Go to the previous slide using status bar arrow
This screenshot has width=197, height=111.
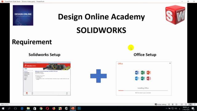tap(169, 105)
